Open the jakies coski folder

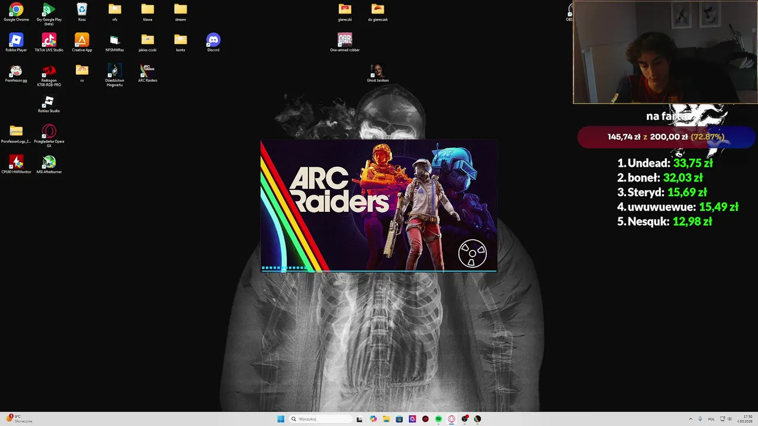147,43
